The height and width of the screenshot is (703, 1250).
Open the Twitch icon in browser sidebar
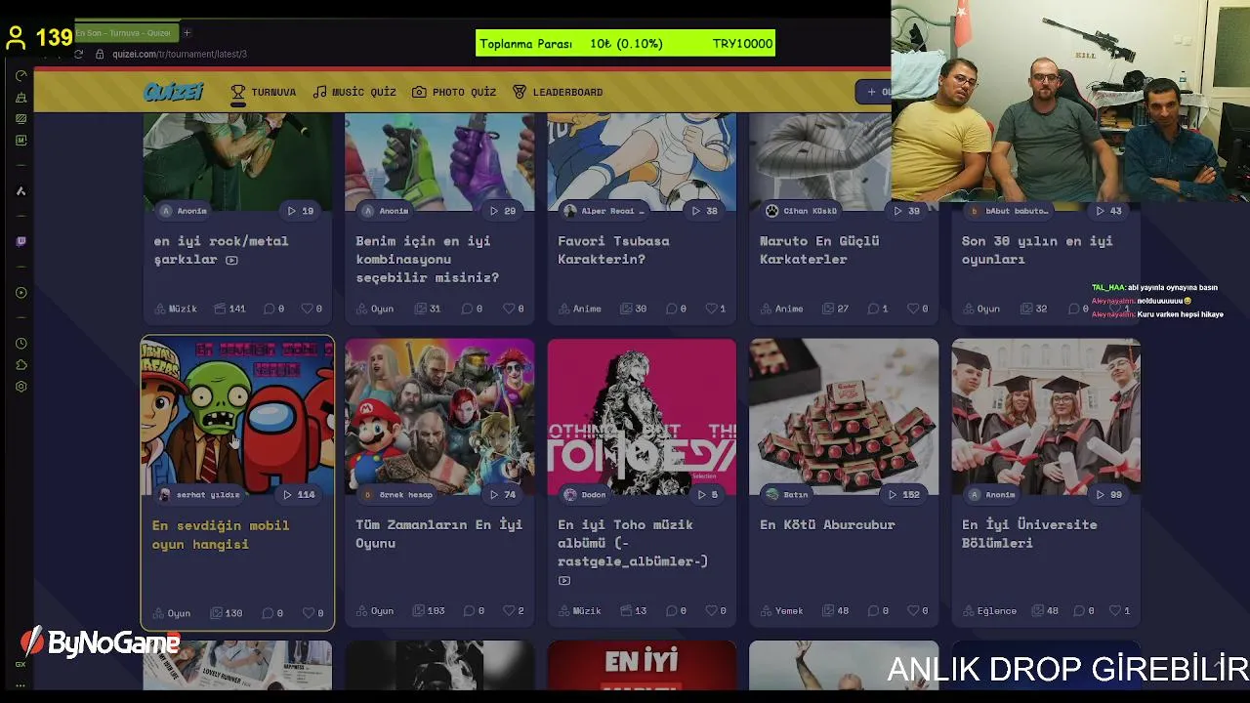click(x=21, y=241)
